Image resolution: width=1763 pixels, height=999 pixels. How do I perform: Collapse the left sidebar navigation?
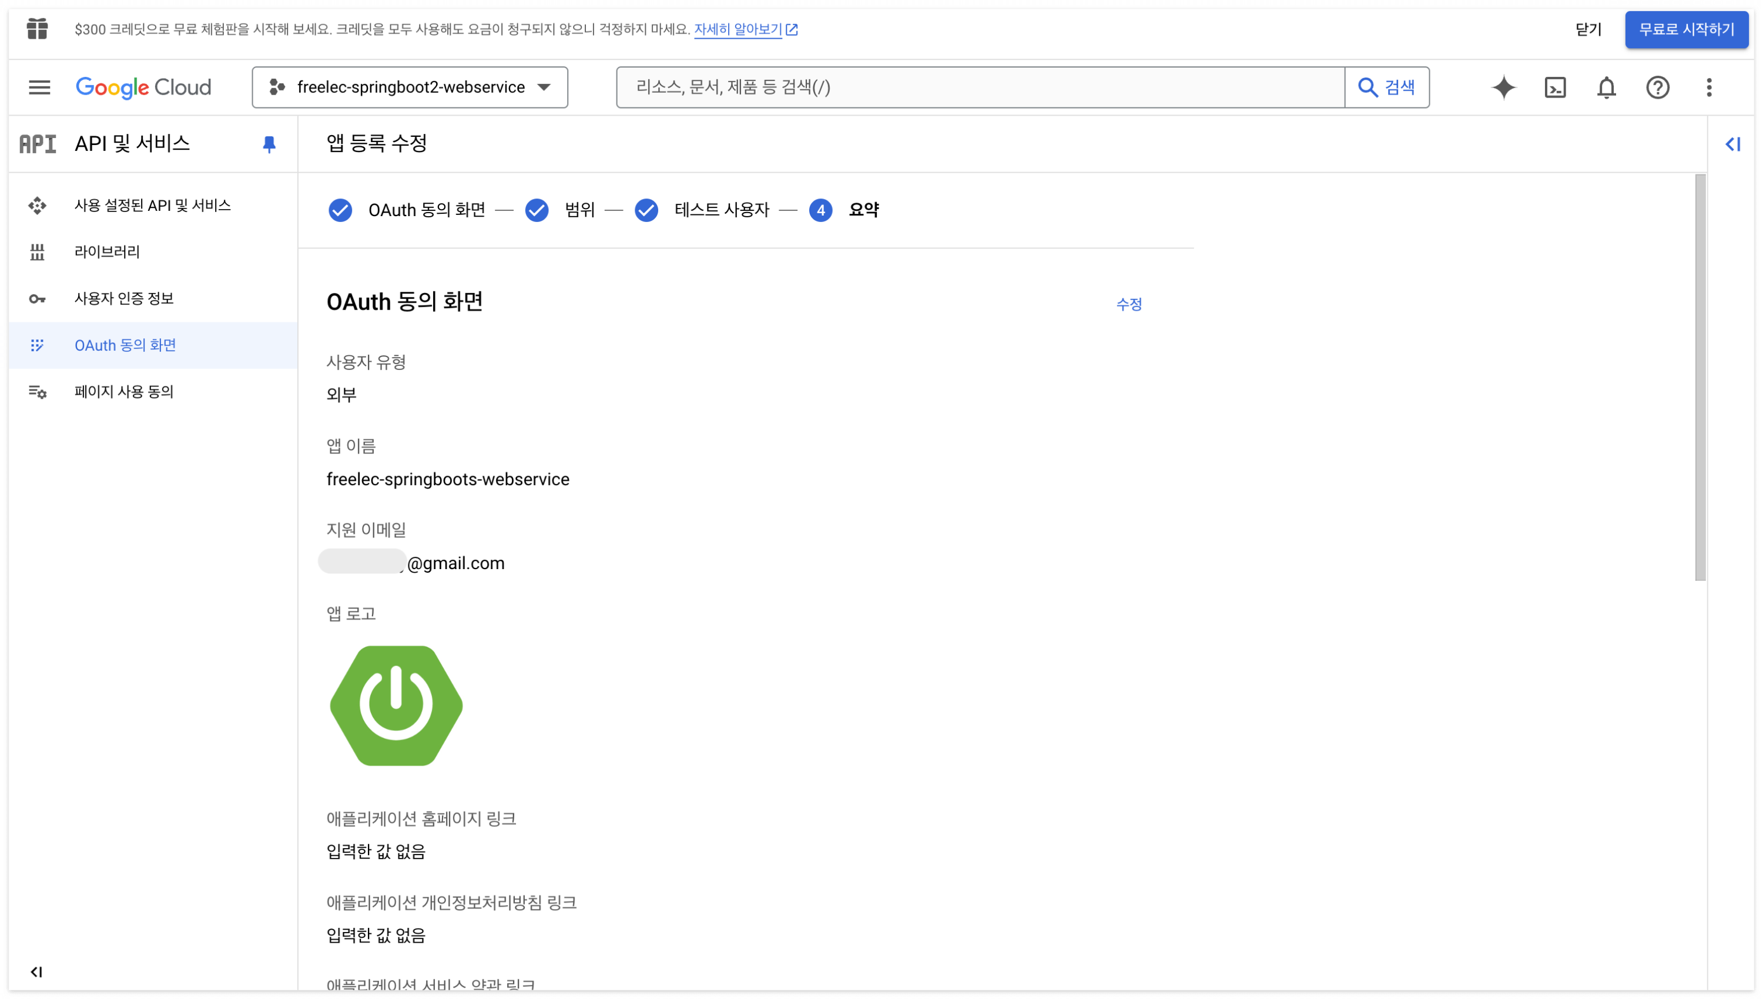[36, 971]
